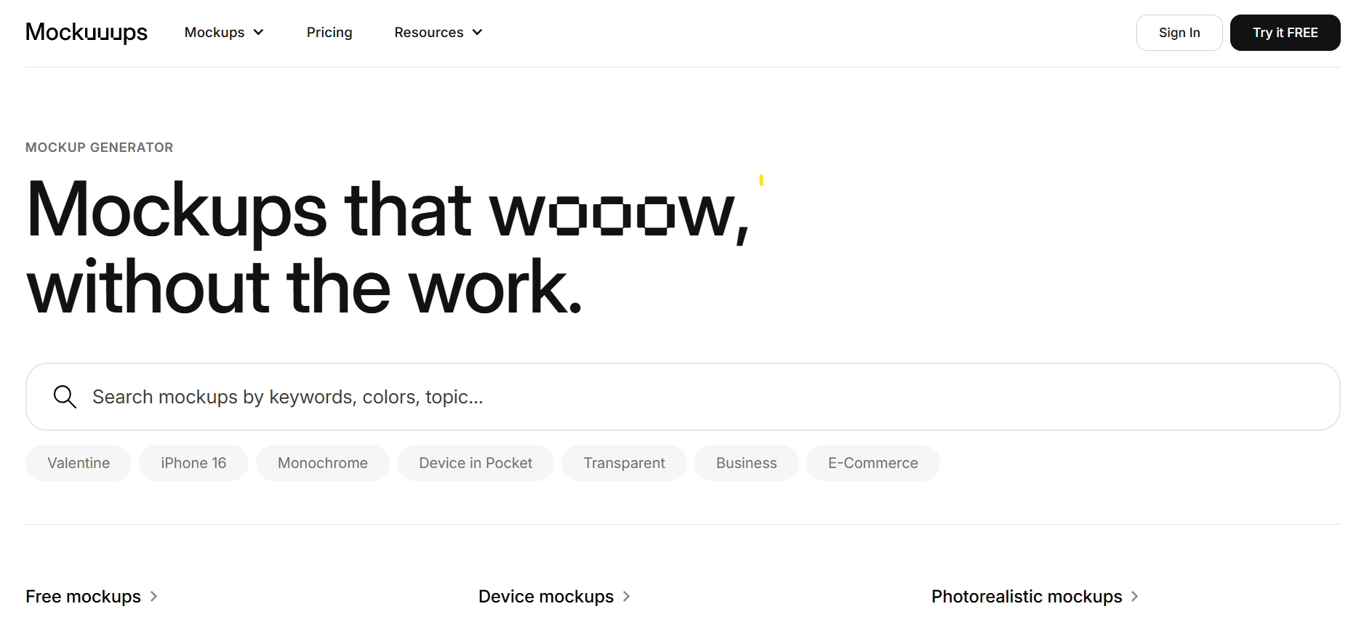Pick the Device in Pocket tag
The height and width of the screenshot is (625, 1364).
[476, 463]
